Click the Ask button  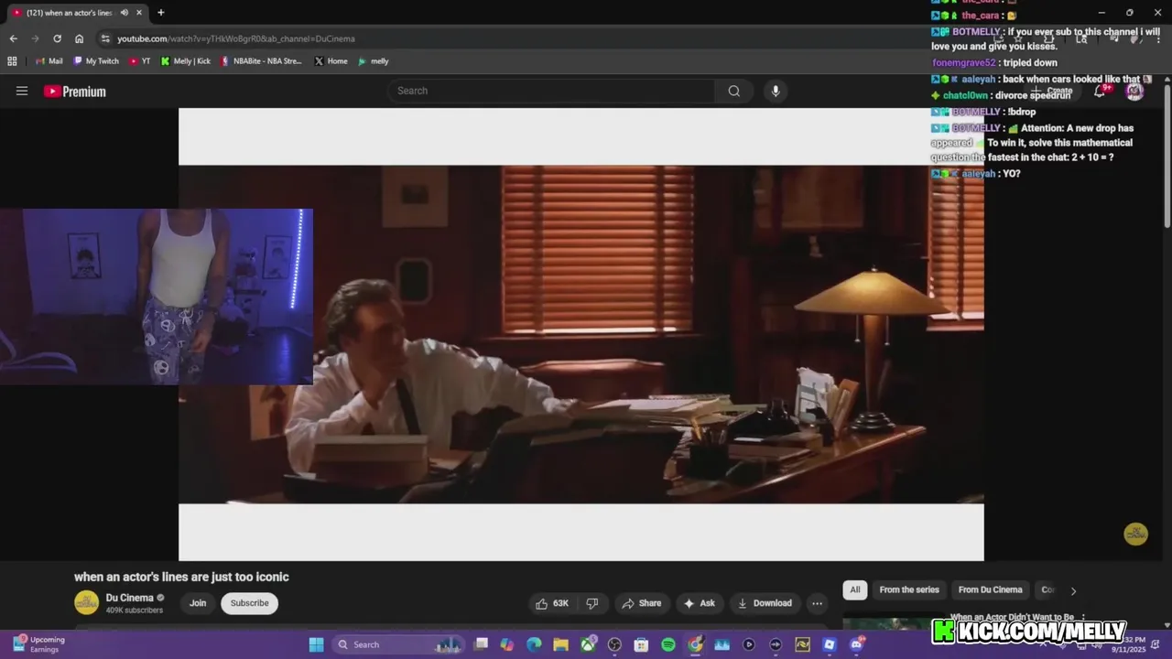click(699, 603)
